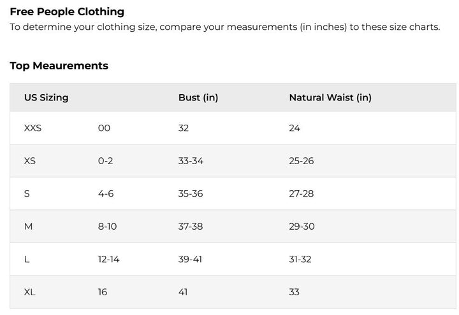This screenshot has width=459, height=315.
Task: Click the 33-34 bust measurement
Action: (191, 161)
